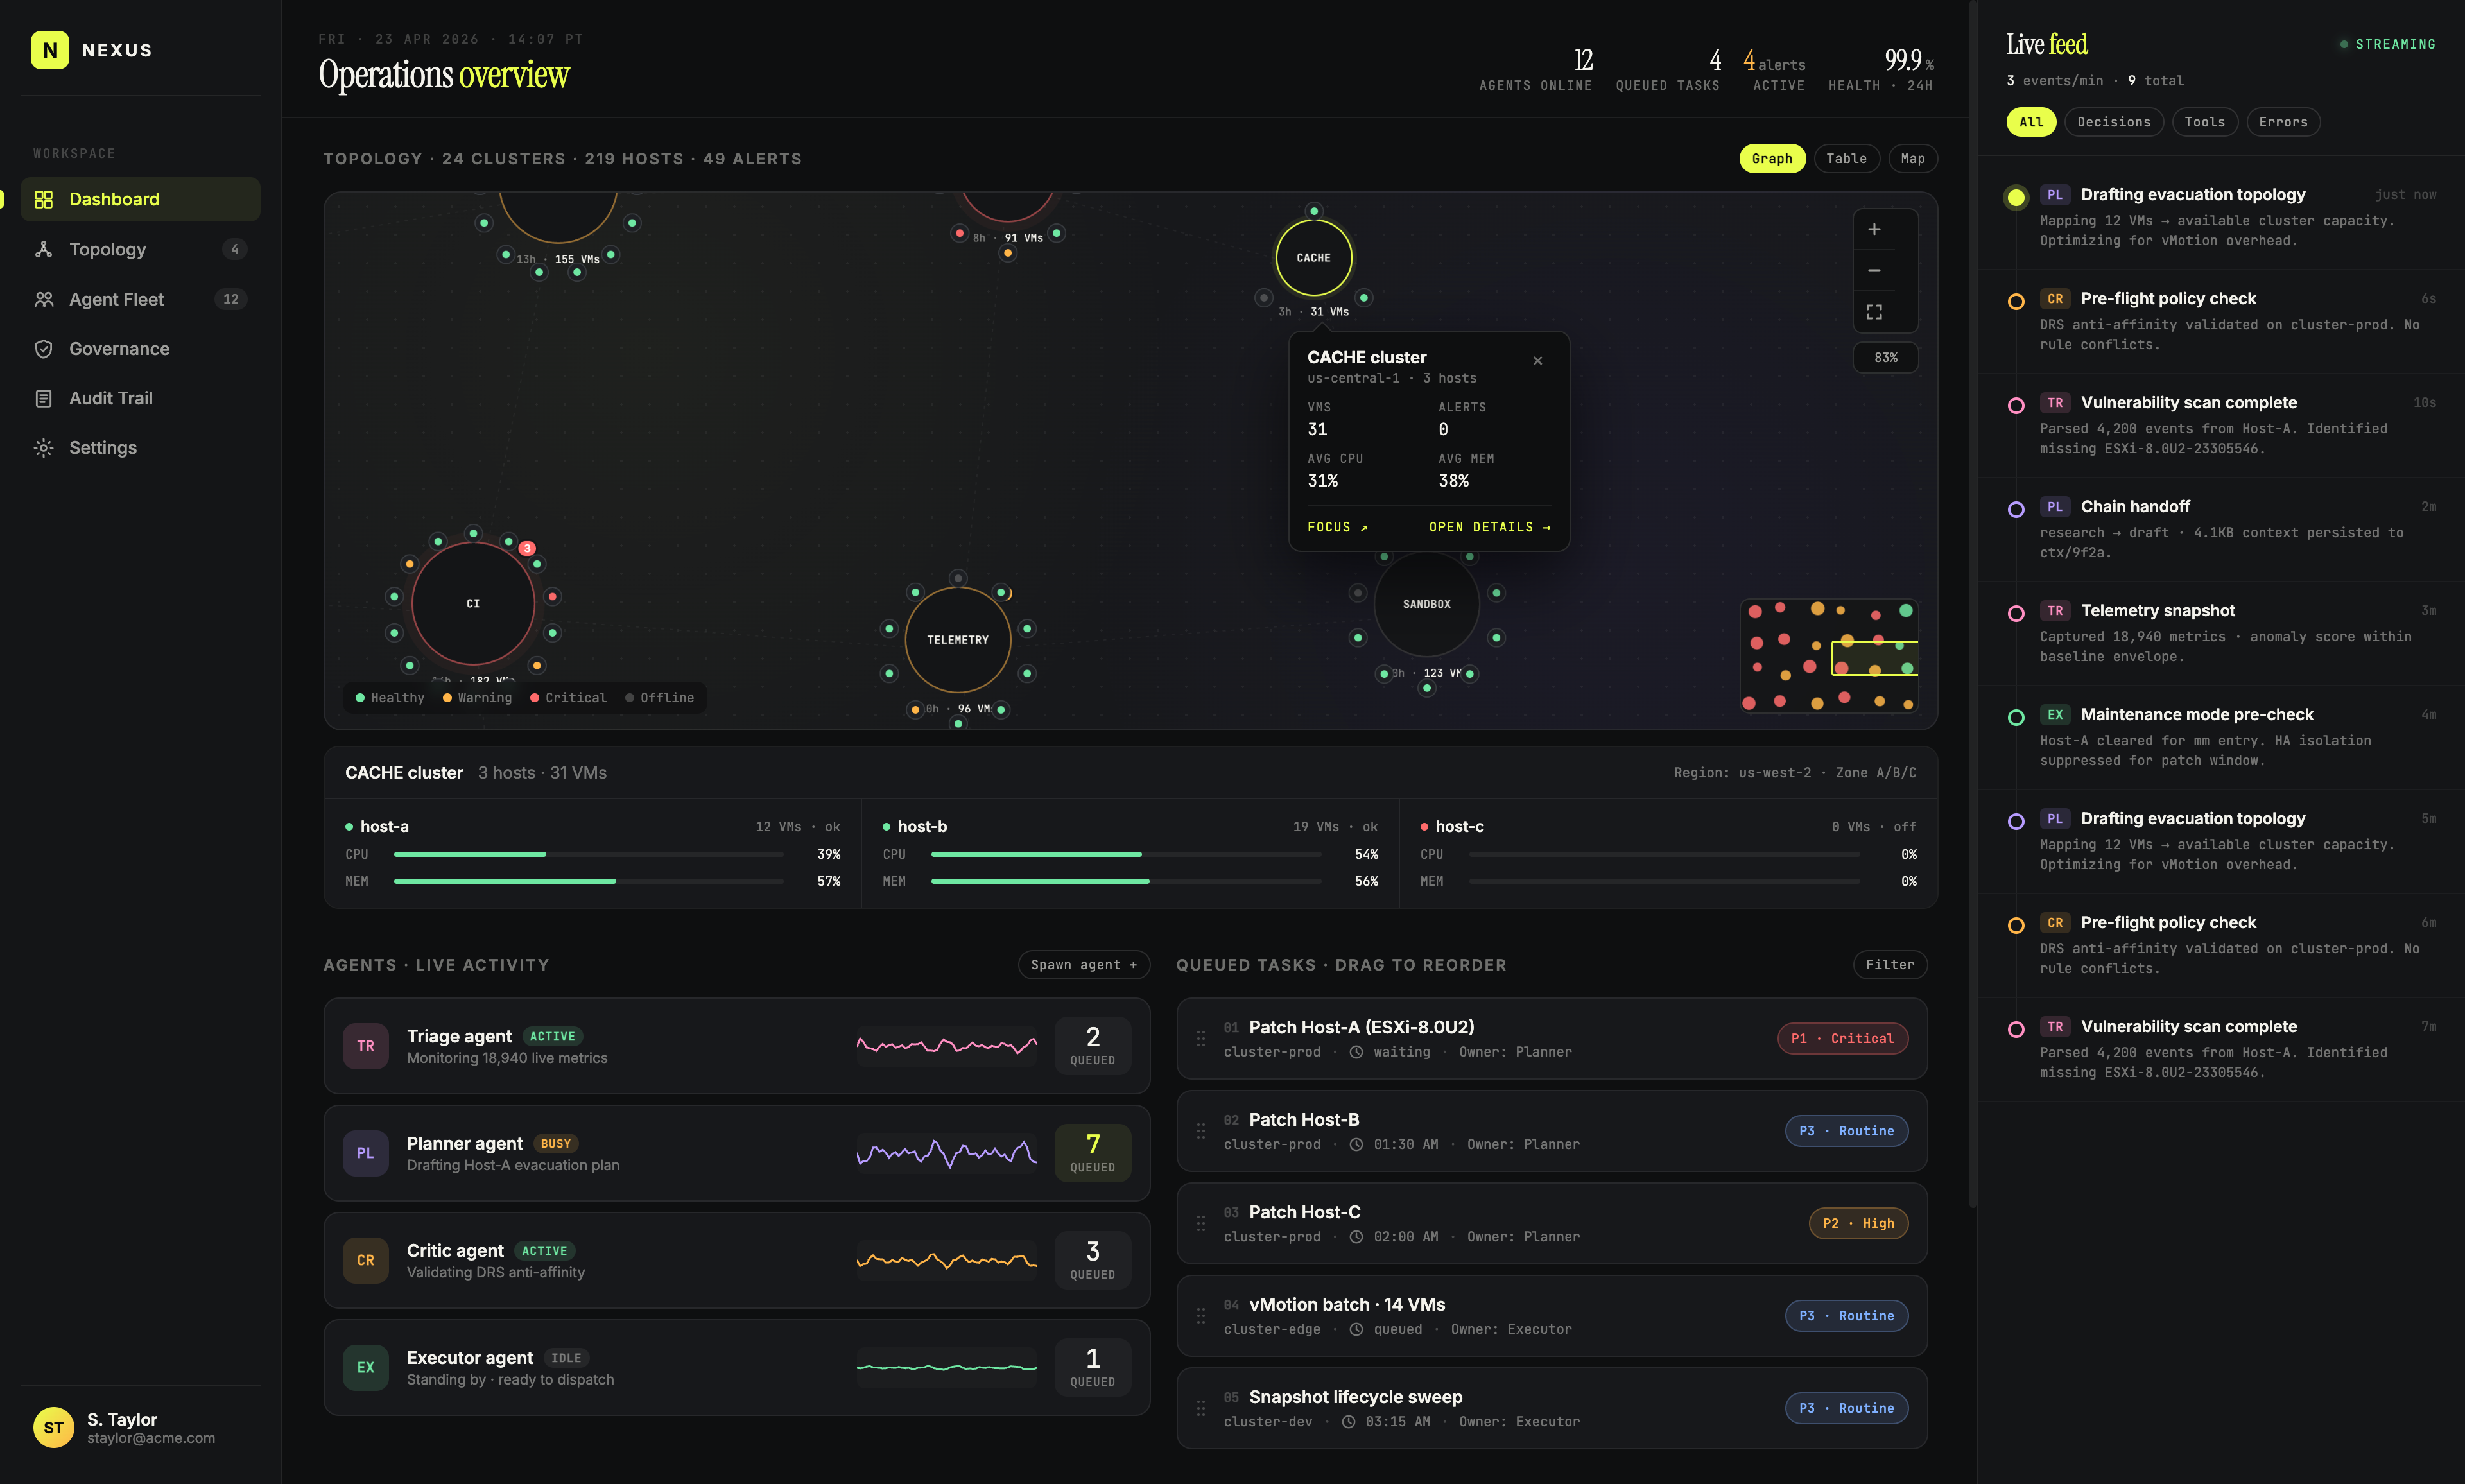Select the SANDBOX cluster node

[x=1426, y=604]
